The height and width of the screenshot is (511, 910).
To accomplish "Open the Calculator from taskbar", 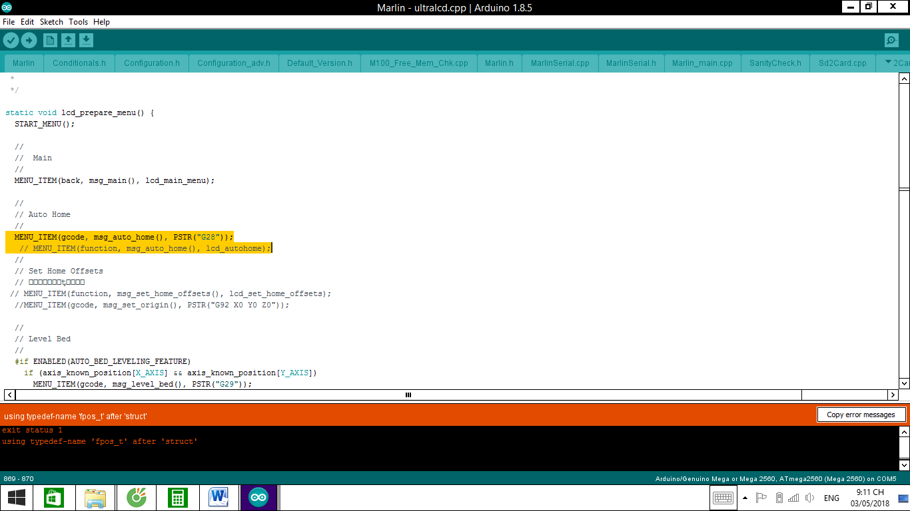I will click(178, 498).
